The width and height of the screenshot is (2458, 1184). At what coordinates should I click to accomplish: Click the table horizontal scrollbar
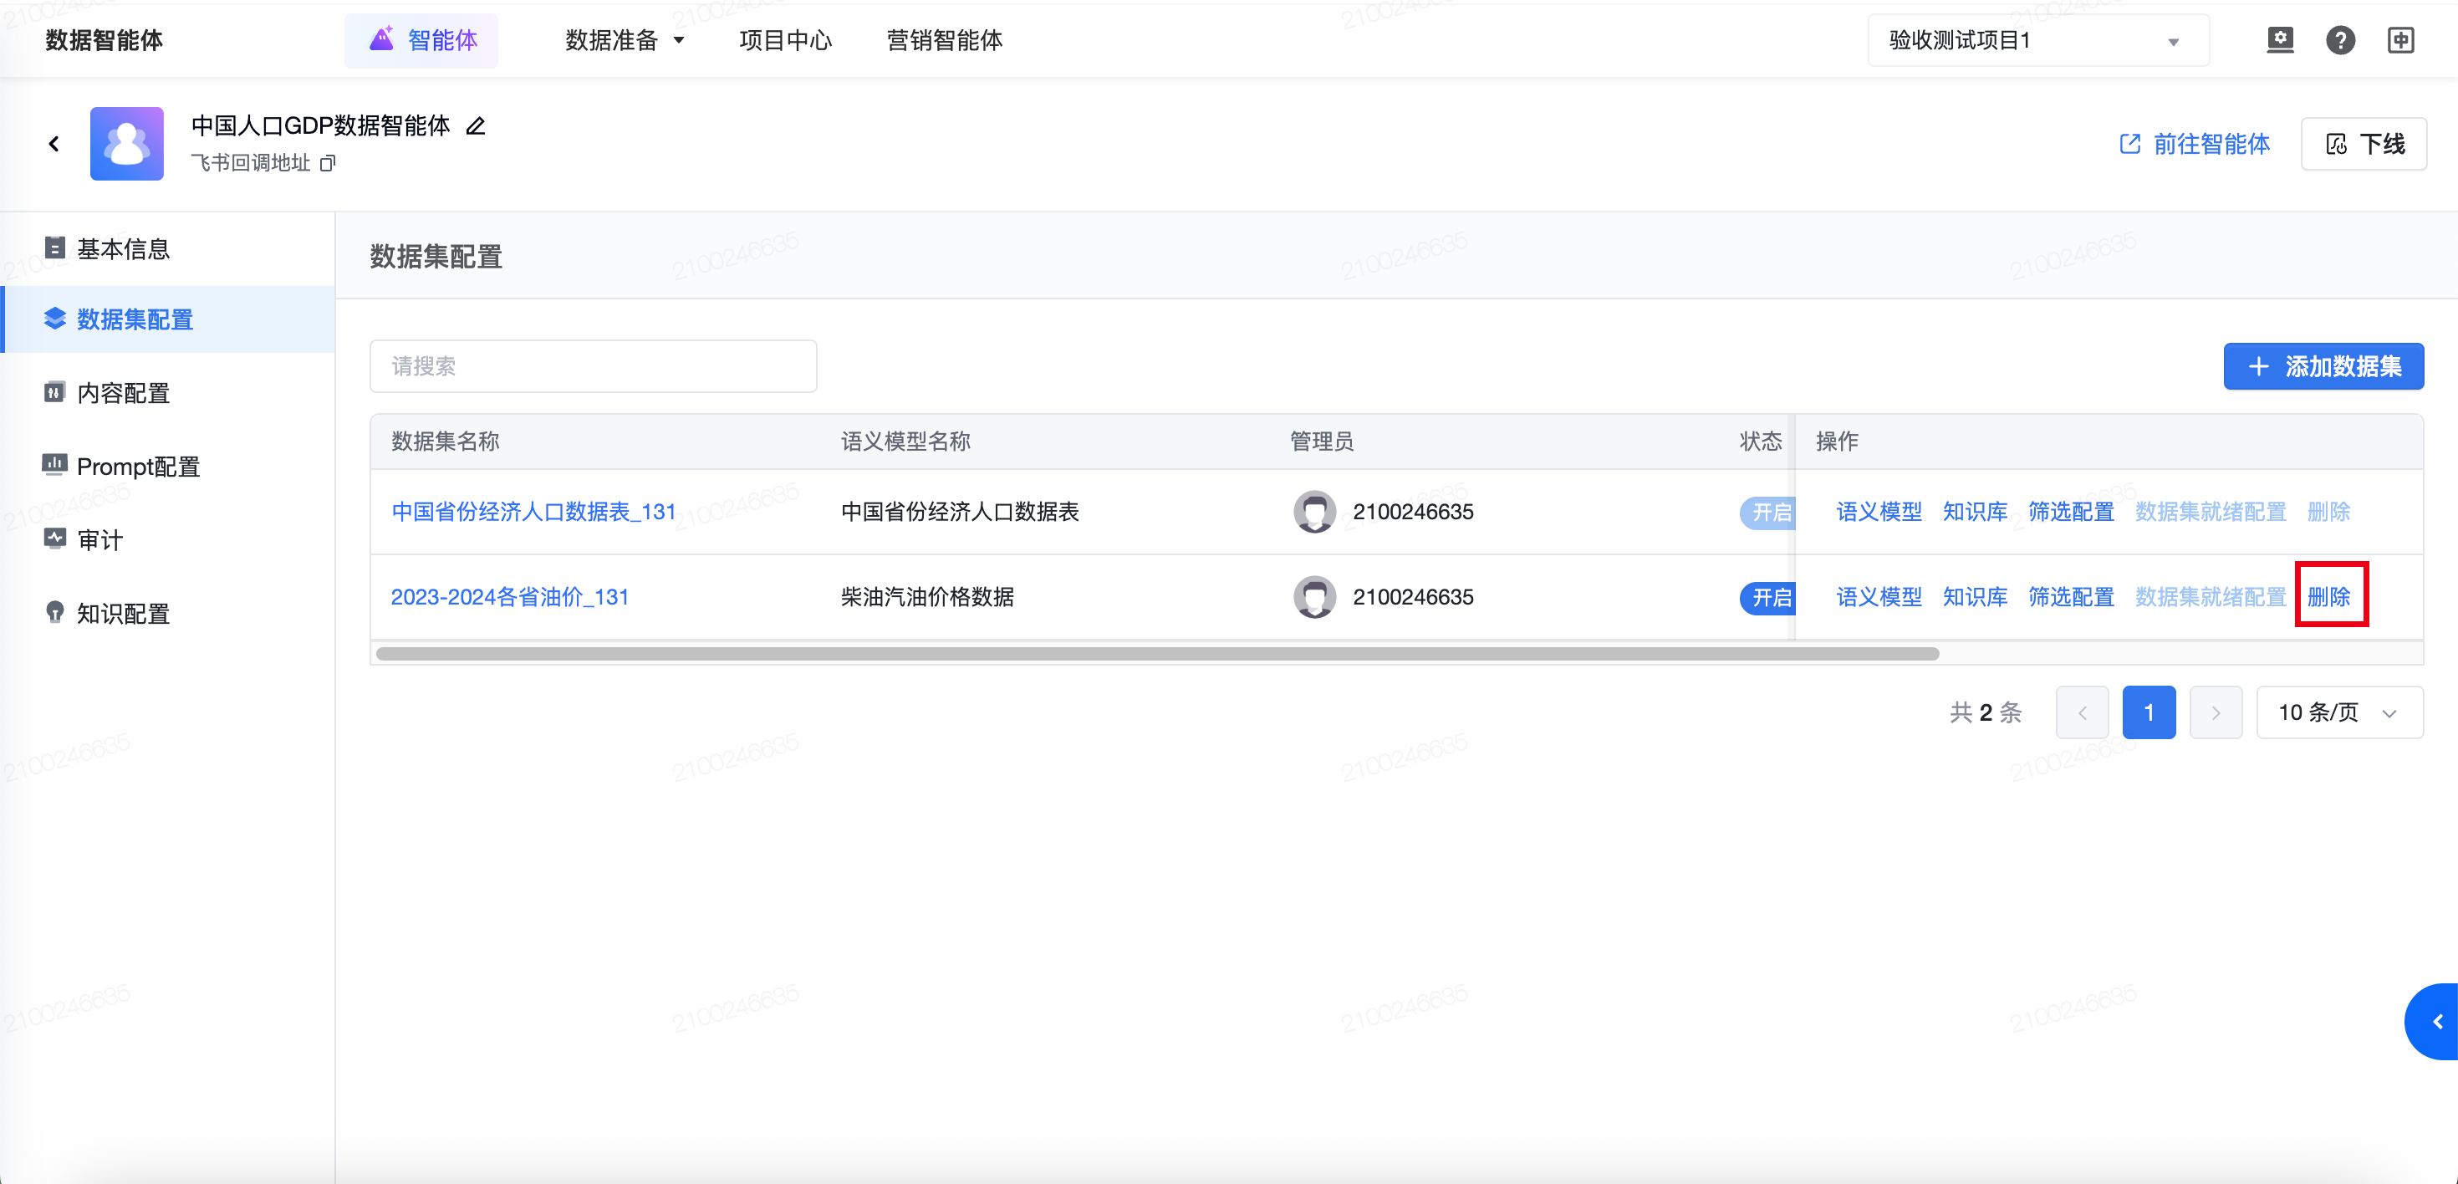point(1157,654)
